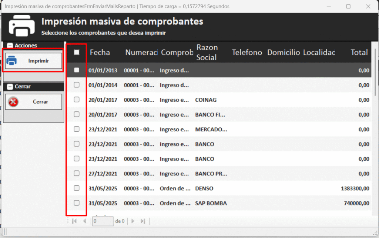Tick the checkbox for SAP BOMBA row
This screenshot has height=238, width=379.
pyautogui.click(x=77, y=203)
